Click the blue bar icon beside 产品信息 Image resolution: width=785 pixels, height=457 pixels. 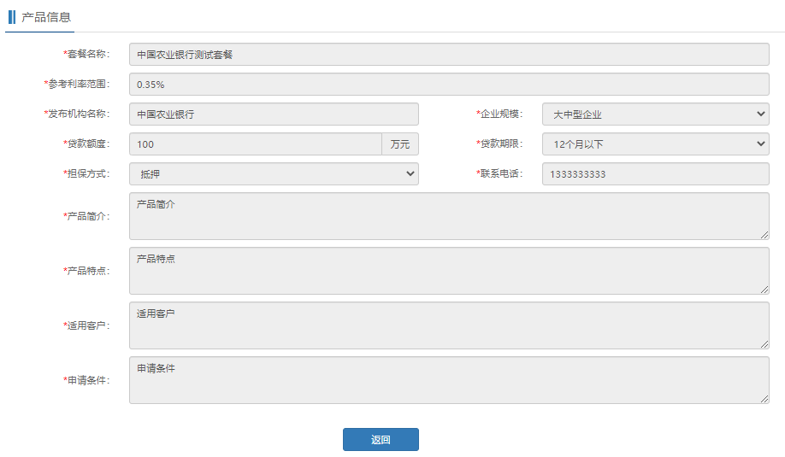pyautogui.click(x=12, y=17)
